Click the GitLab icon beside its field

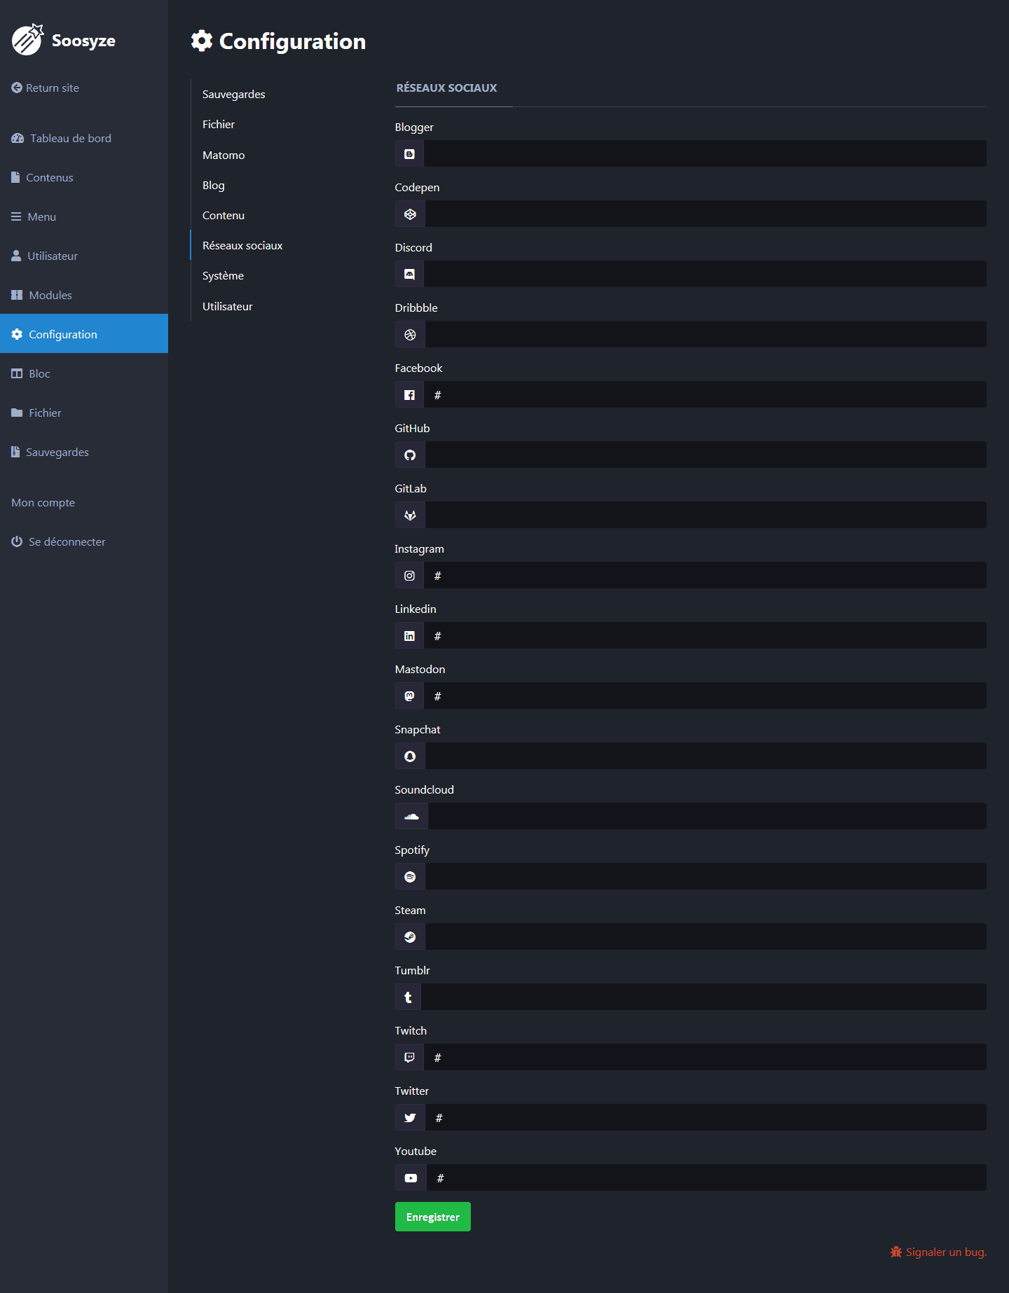[410, 516]
